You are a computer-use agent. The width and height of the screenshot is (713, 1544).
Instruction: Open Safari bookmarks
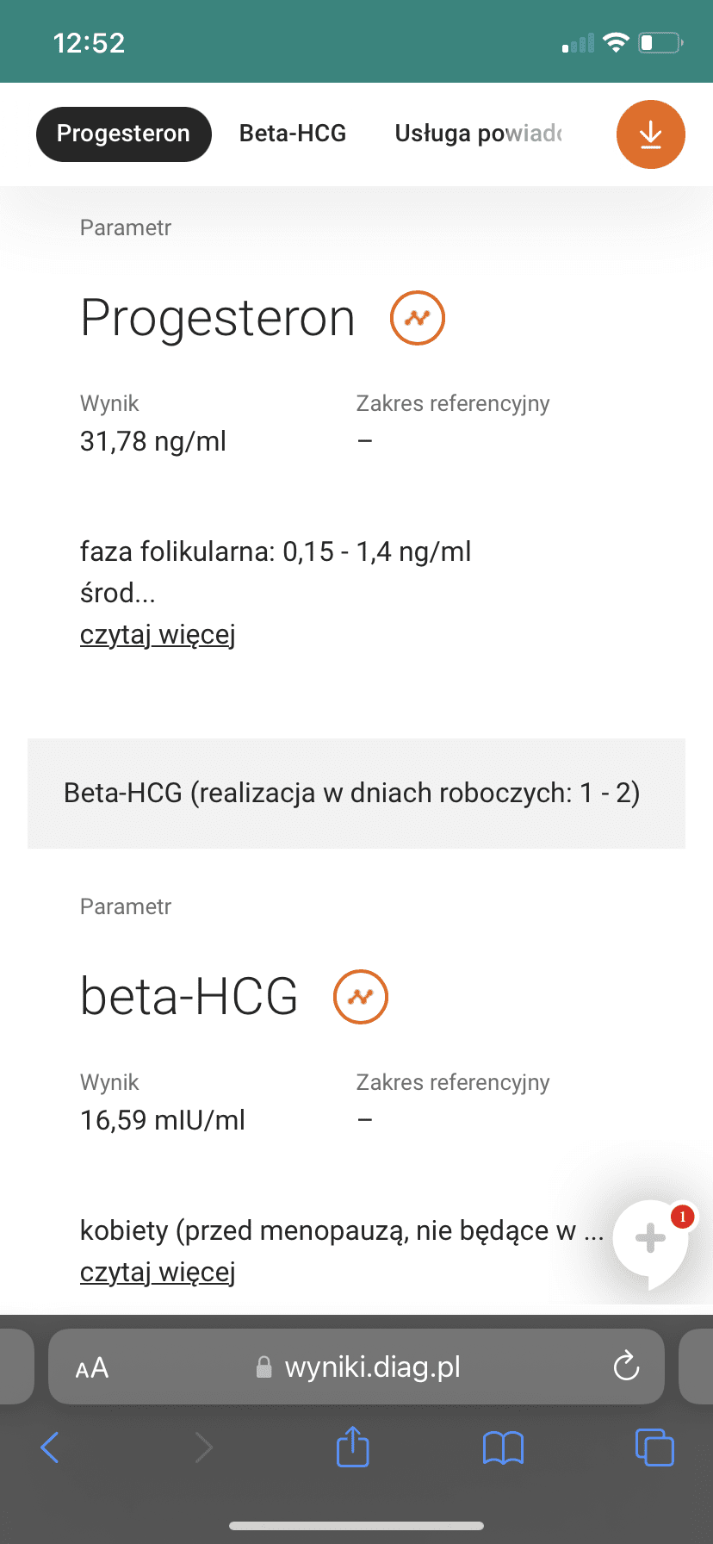coord(503,1447)
